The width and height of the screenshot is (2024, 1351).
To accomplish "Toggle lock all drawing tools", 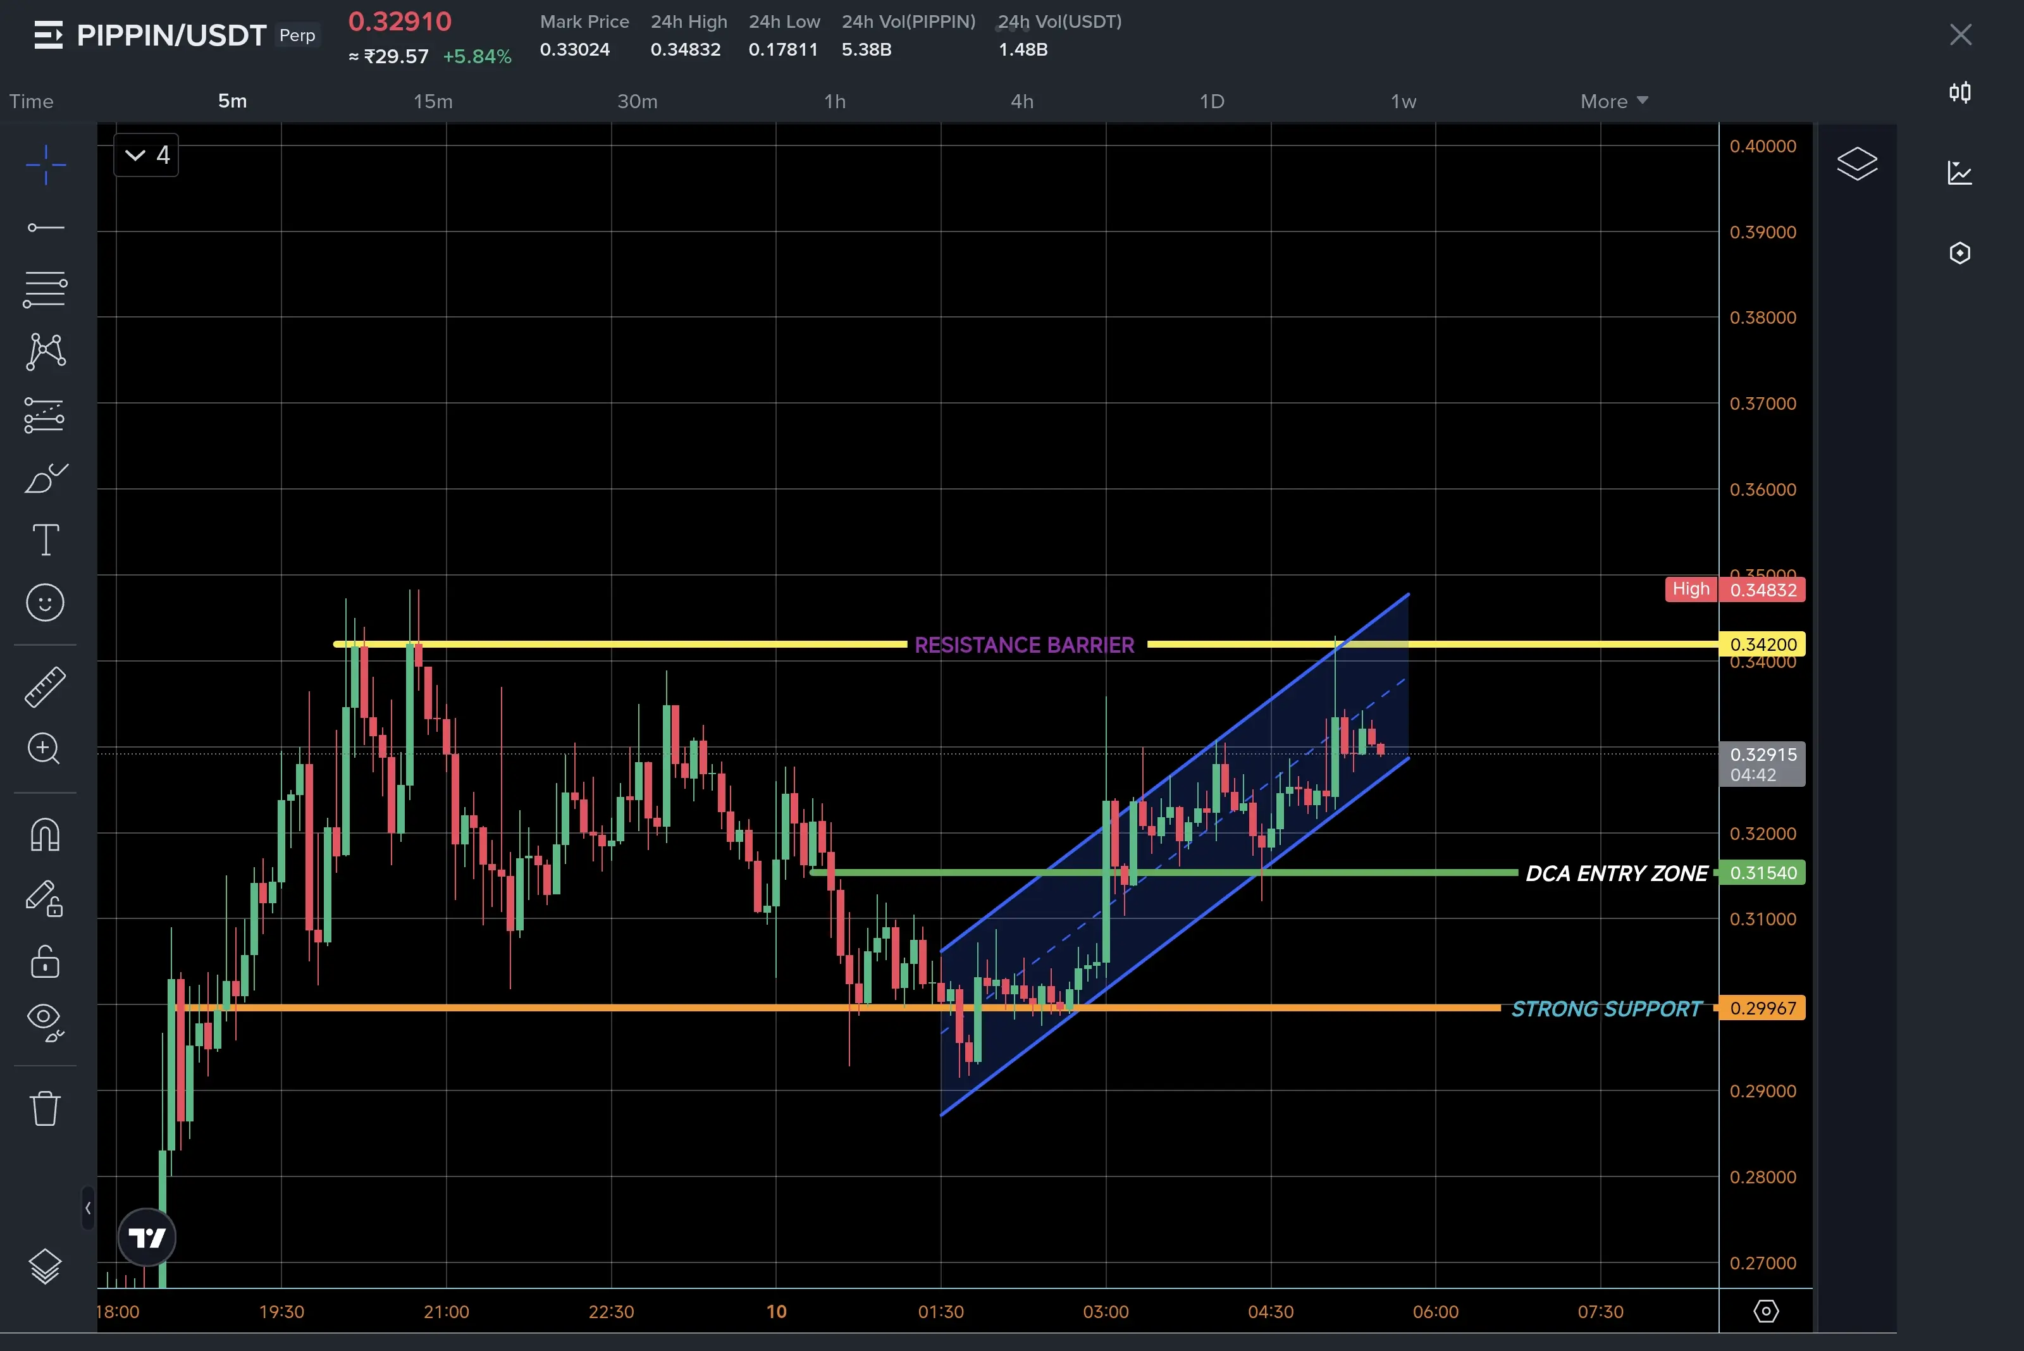I will pos(45,961).
